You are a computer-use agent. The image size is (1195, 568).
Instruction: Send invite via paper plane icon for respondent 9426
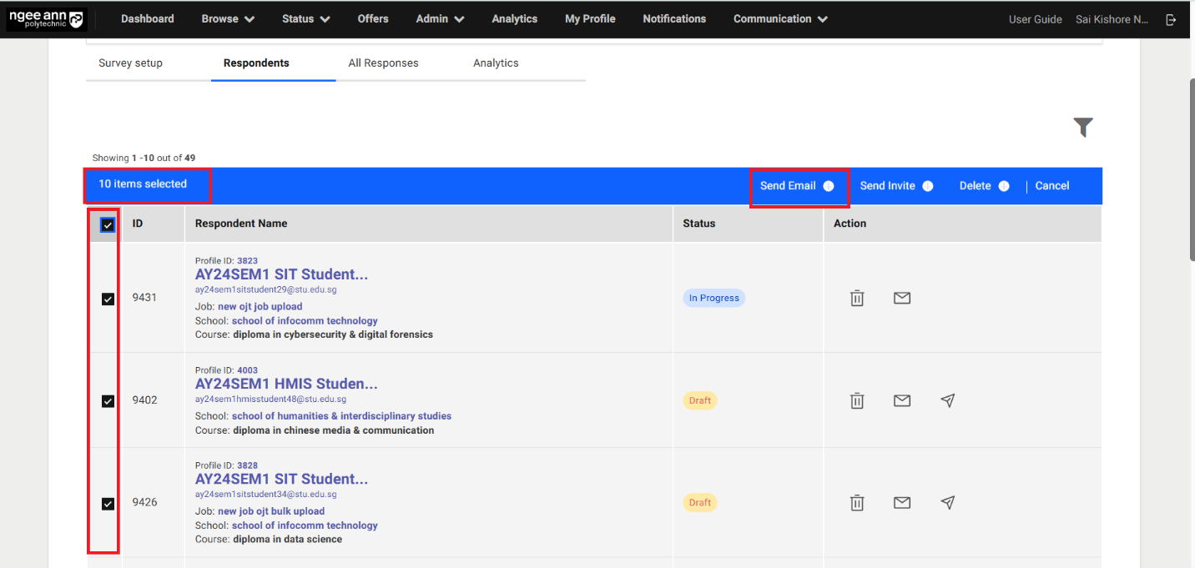[947, 502]
